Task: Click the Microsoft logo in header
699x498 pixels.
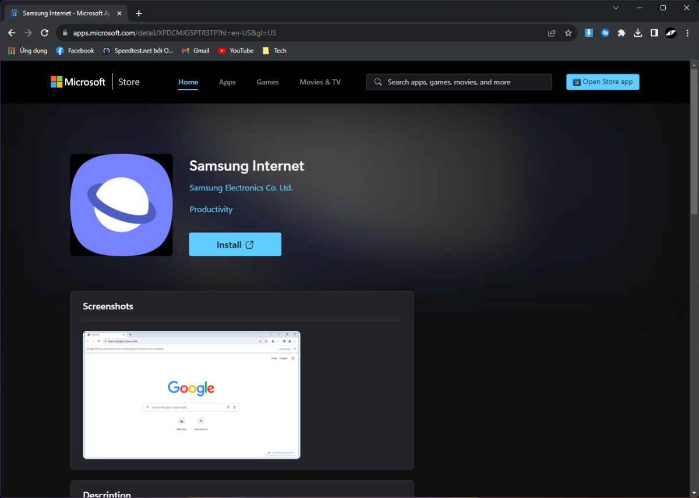Action: tap(78, 82)
